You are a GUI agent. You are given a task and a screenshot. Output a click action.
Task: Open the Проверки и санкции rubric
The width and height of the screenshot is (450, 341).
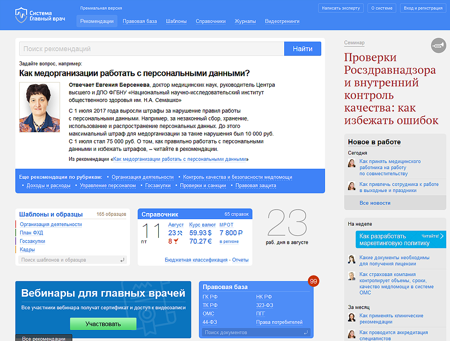(x=203, y=185)
